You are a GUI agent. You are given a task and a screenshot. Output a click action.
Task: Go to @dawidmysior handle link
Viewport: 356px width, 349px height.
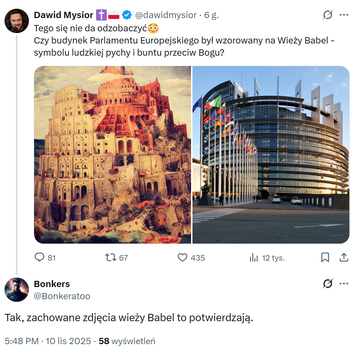[166, 15]
